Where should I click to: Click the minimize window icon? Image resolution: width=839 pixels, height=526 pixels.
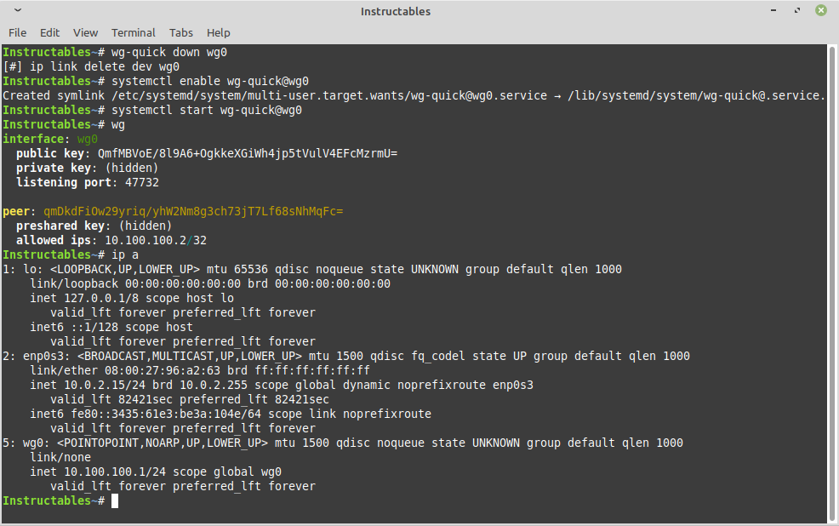[772, 11]
